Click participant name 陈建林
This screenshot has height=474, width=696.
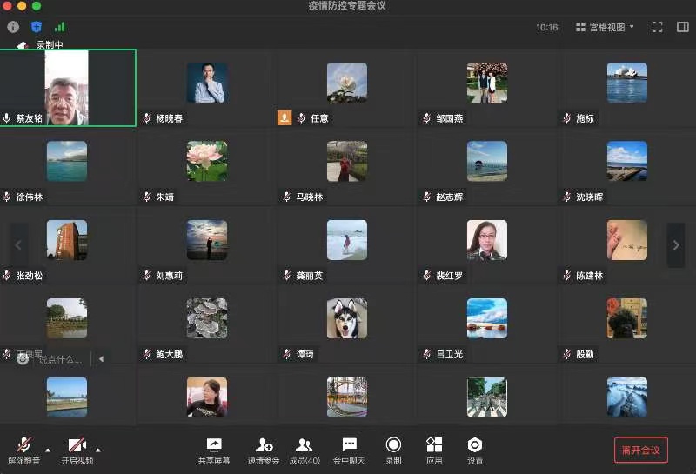[x=590, y=276]
